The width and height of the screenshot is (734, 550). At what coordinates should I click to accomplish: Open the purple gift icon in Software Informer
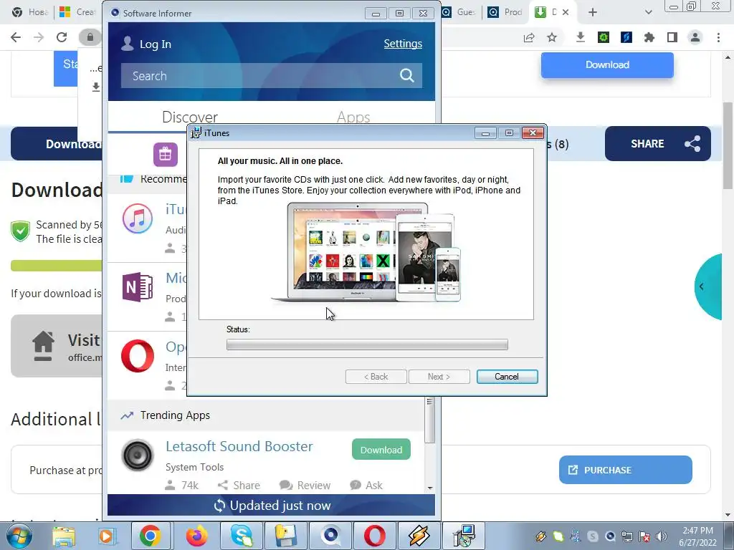point(166,155)
